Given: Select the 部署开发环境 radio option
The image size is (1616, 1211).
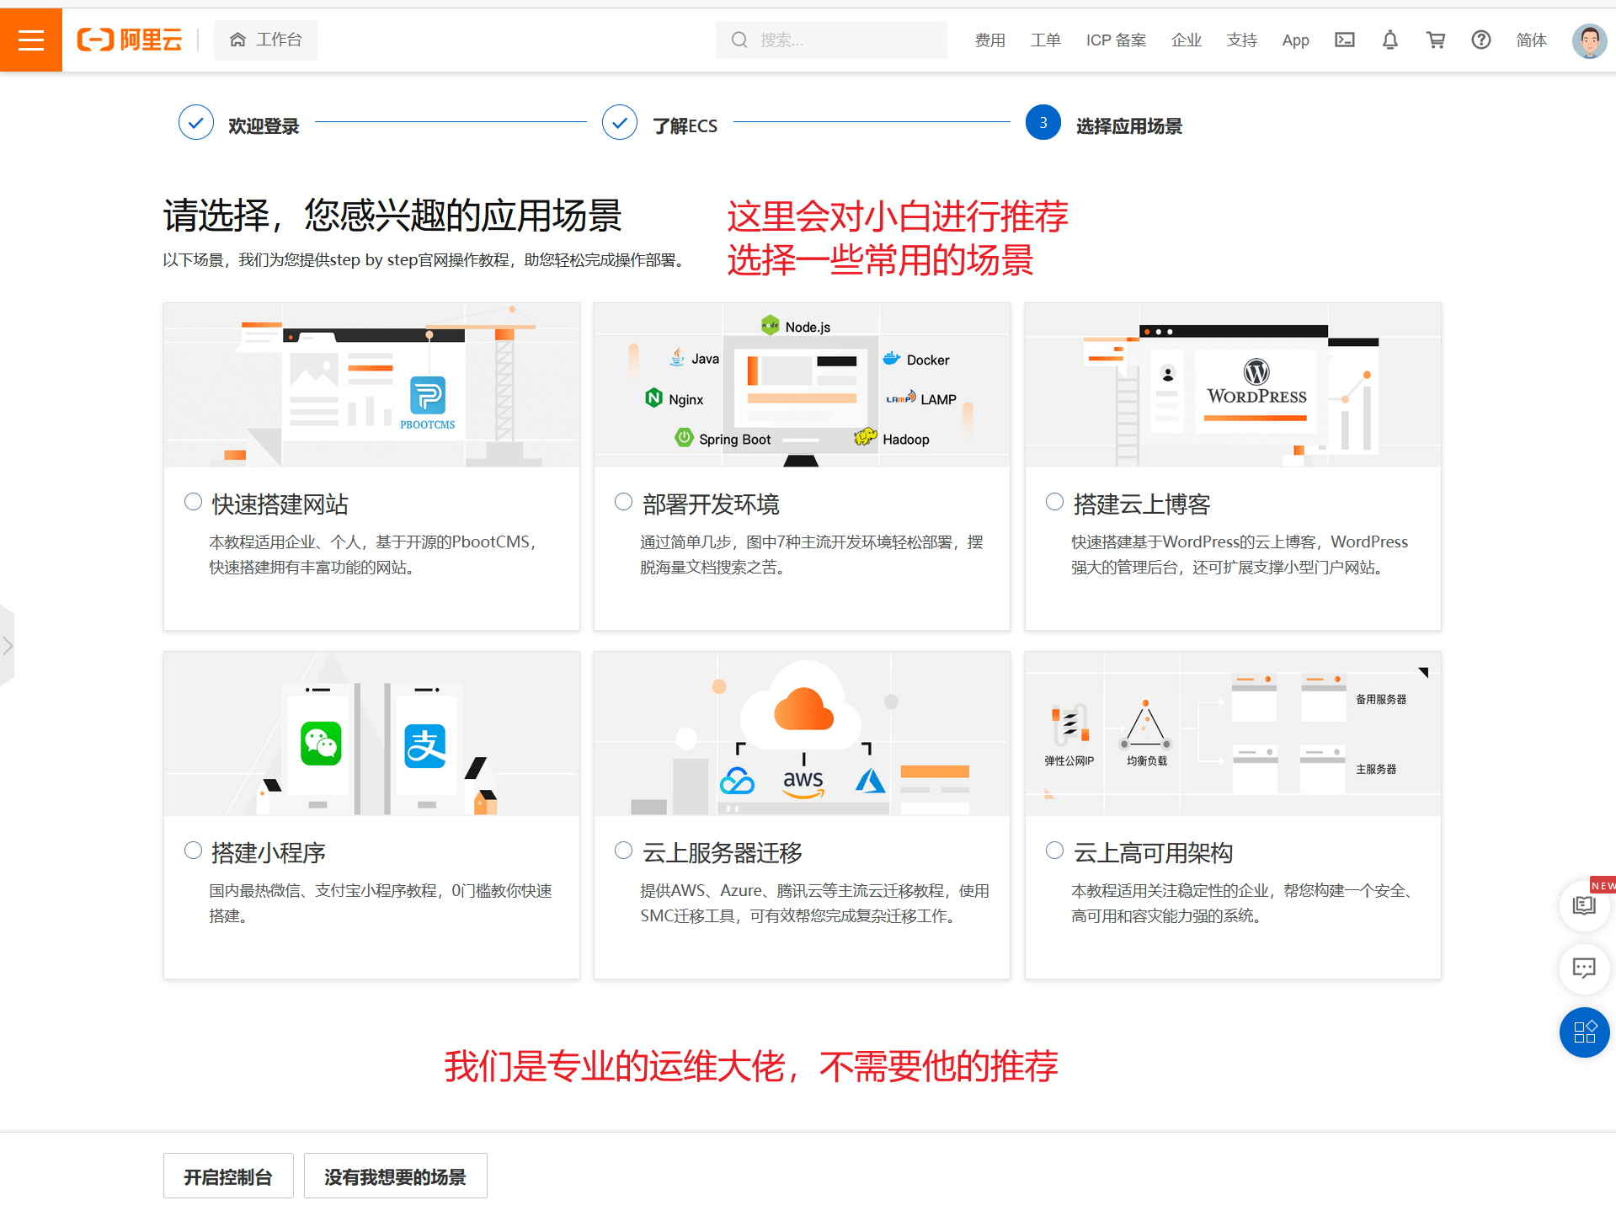Looking at the screenshot, I should click(x=623, y=502).
